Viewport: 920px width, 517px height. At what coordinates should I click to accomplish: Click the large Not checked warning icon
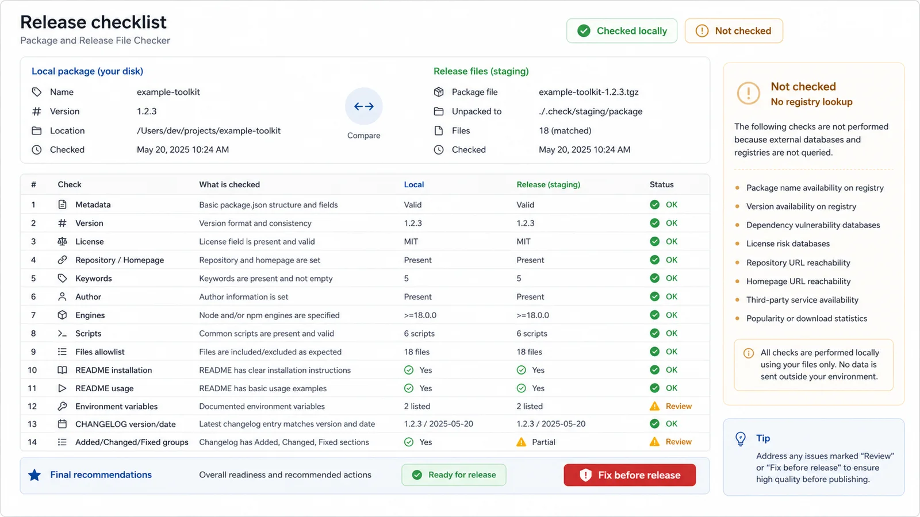tap(749, 93)
